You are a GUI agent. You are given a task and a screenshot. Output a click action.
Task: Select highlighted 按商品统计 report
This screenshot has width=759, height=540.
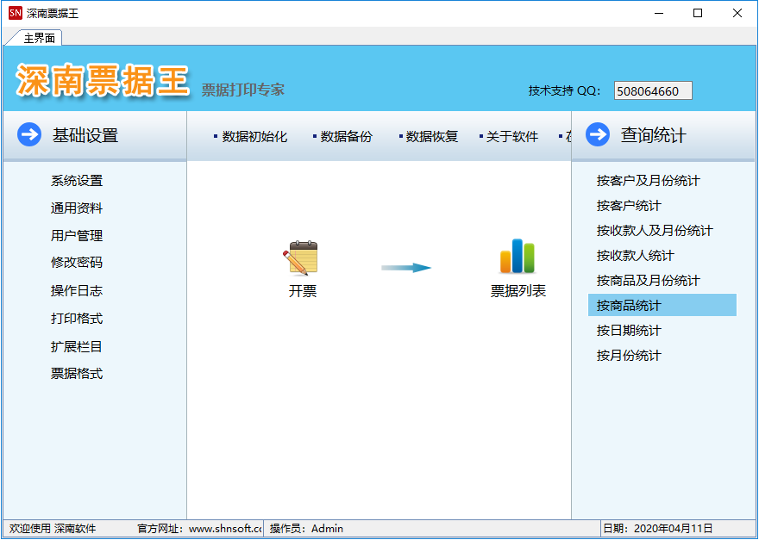(662, 306)
